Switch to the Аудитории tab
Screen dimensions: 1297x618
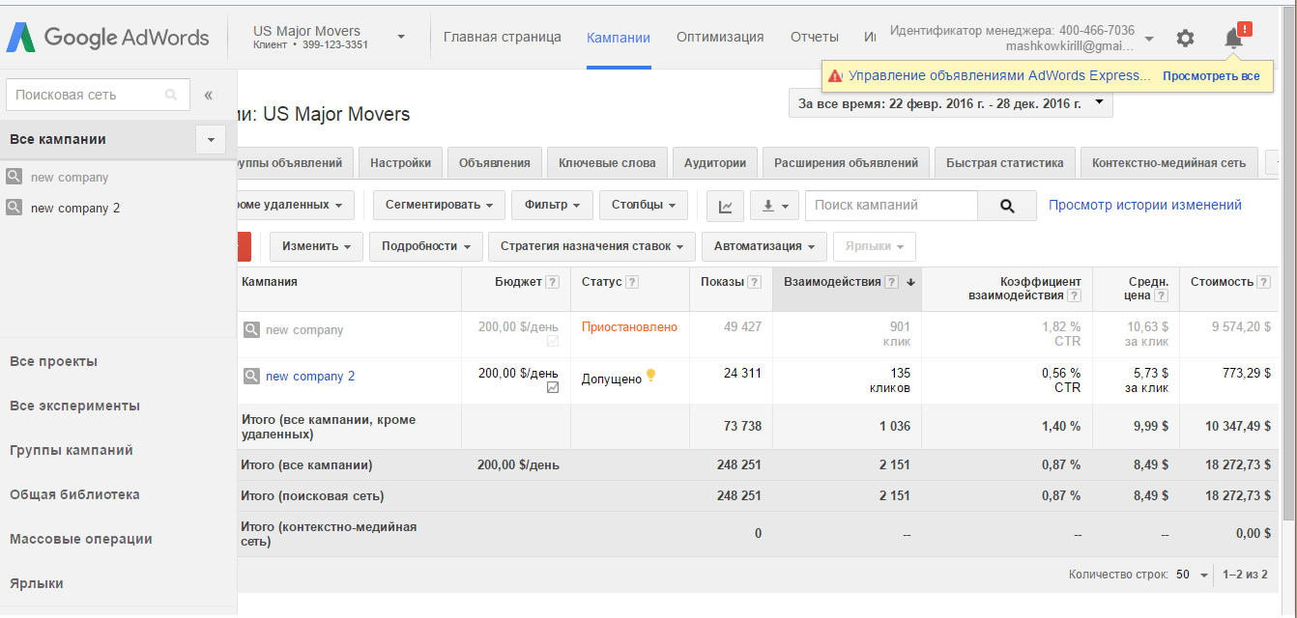(x=715, y=162)
